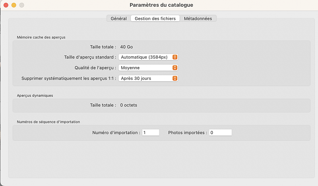Click the Numéro d'importation input field
The height and width of the screenshot is (186, 318).
tap(151, 133)
